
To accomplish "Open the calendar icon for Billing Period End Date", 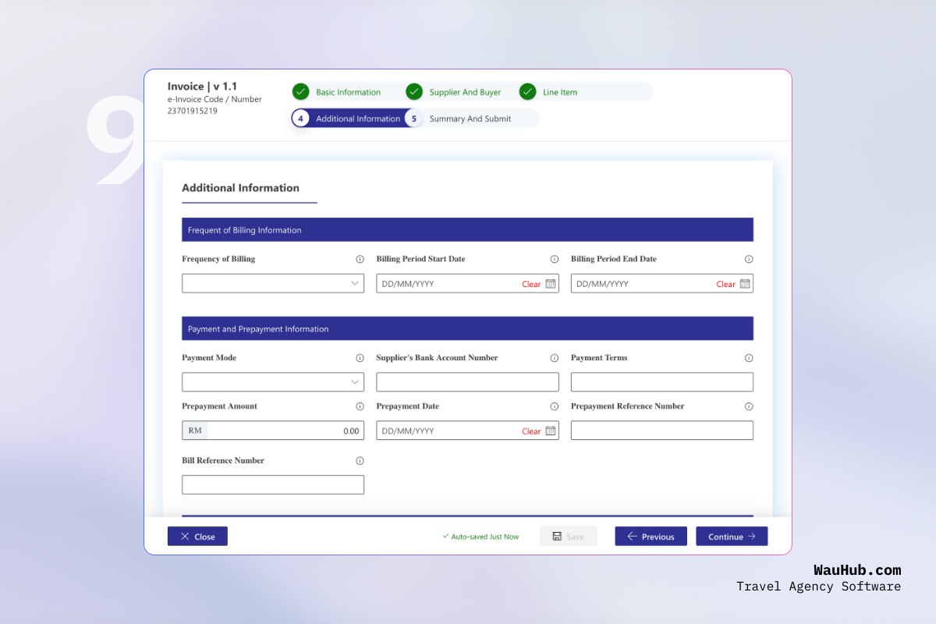I will pyautogui.click(x=746, y=283).
